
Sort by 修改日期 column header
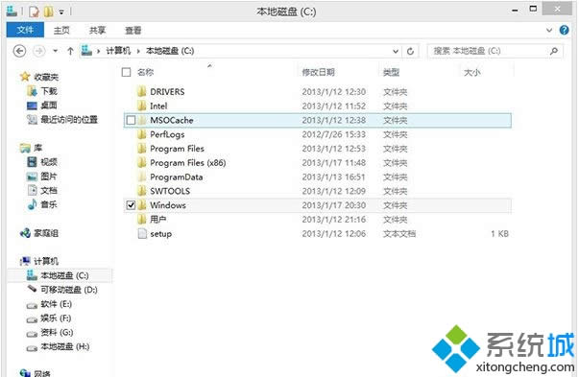click(318, 72)
